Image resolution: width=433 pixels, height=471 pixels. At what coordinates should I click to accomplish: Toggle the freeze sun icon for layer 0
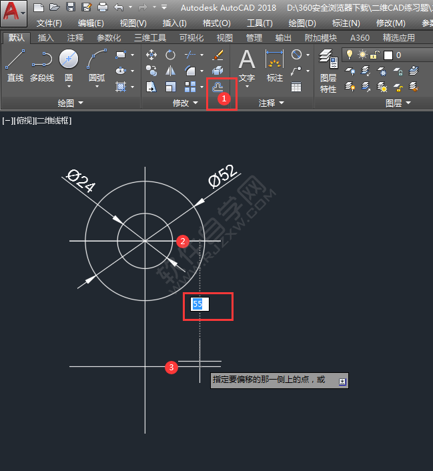tap(362, 55)
